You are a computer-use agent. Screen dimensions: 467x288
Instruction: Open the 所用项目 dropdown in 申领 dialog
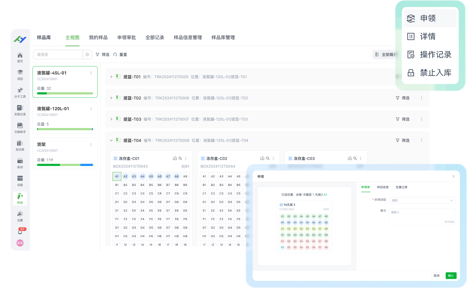(423, 200)
